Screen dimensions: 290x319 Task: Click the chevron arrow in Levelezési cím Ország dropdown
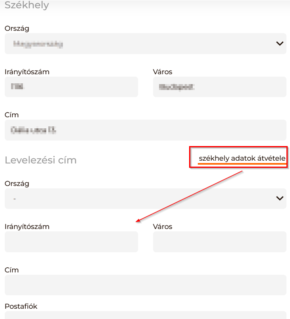pos(280,198)
